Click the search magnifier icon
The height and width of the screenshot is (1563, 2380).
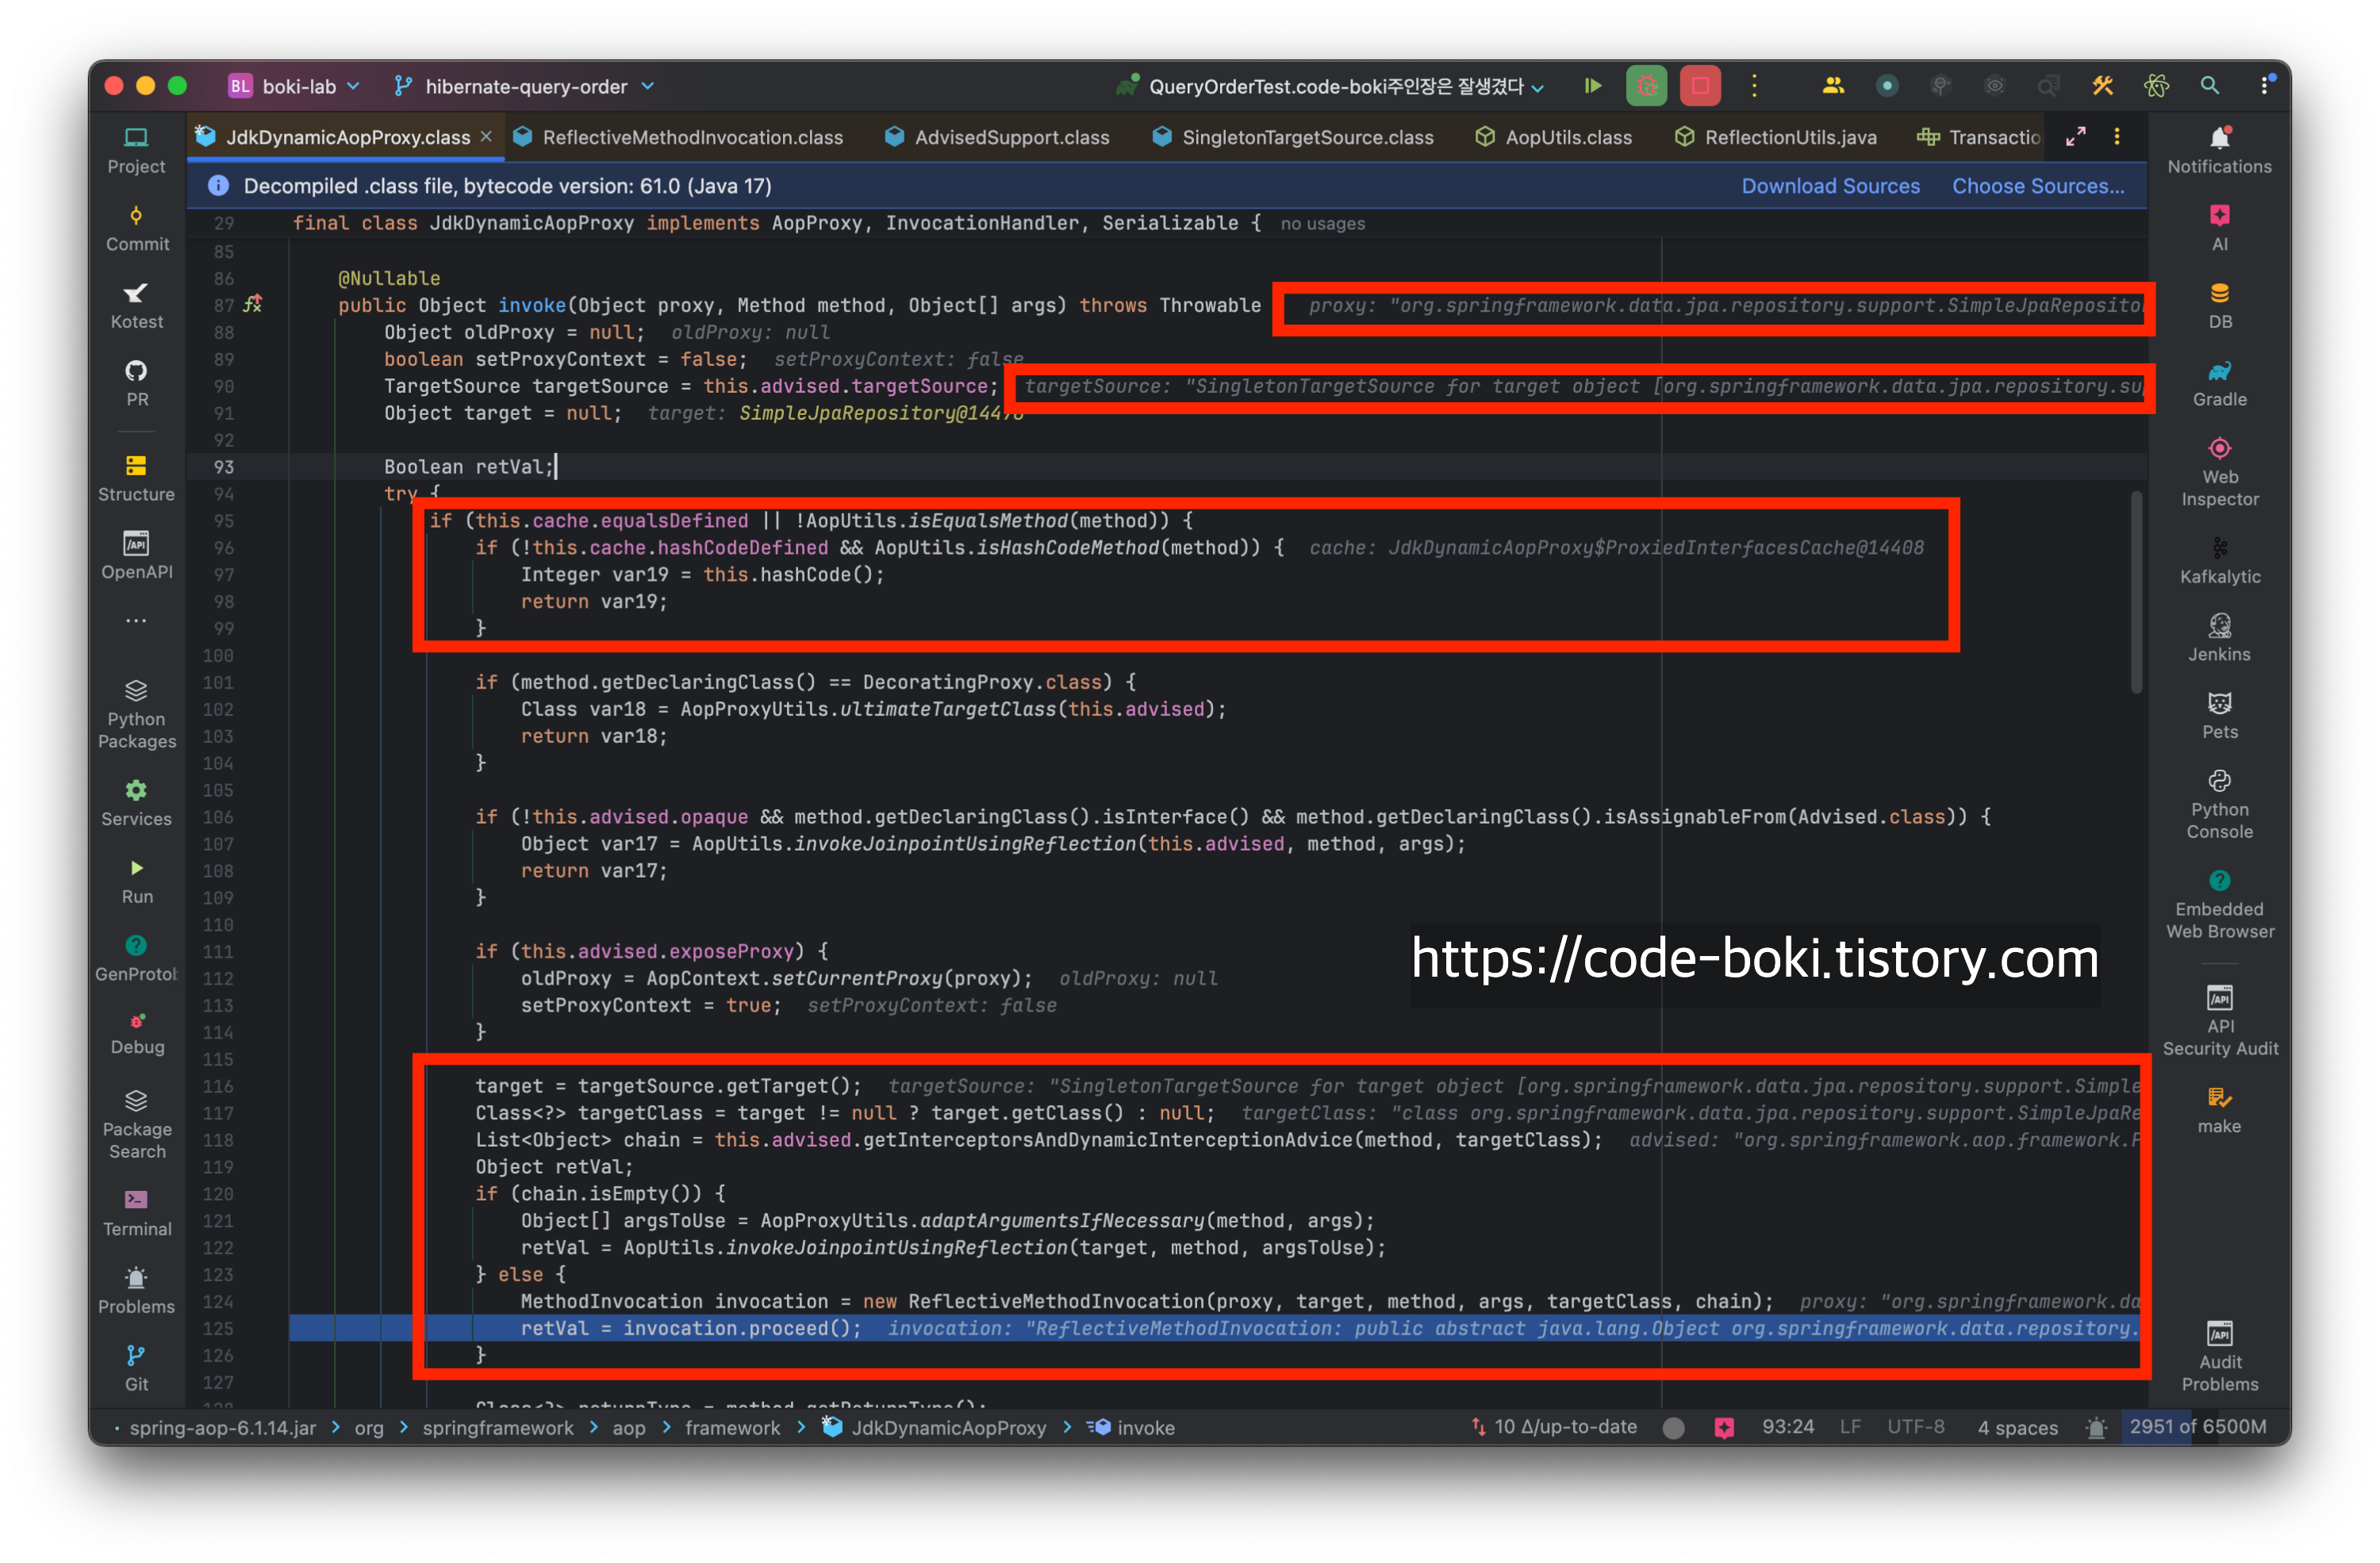[x=2209, y=86]
